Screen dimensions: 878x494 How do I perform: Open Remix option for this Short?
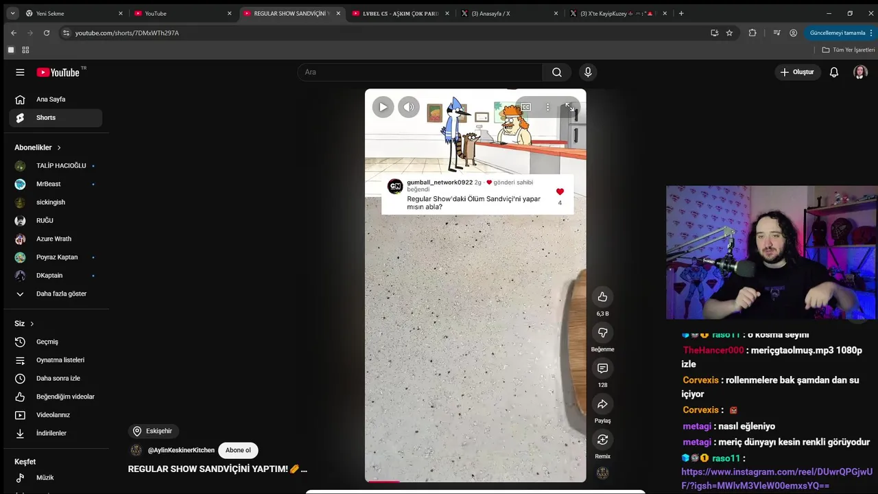602,440
